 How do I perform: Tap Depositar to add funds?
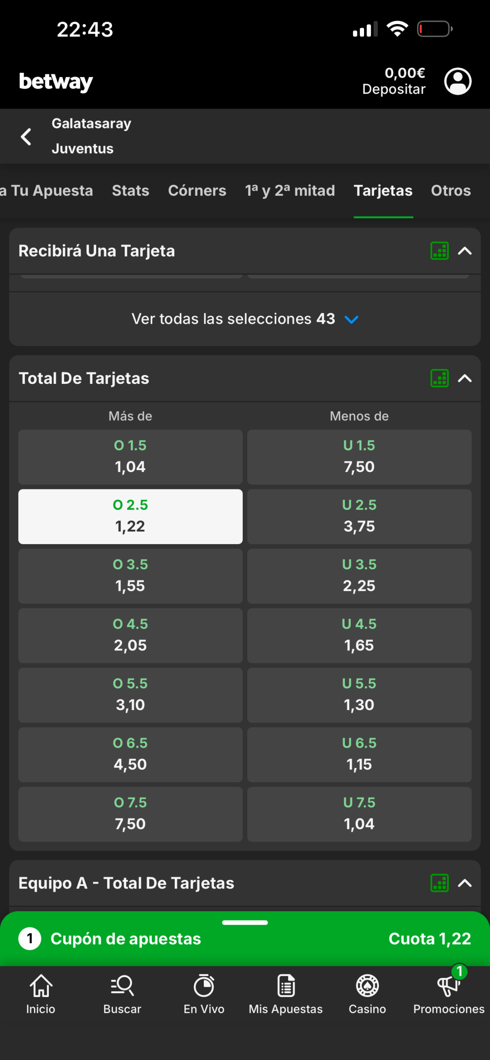[393, 89]
